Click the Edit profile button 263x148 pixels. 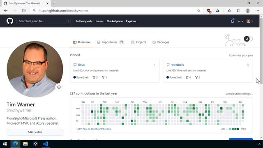[35, 132]
